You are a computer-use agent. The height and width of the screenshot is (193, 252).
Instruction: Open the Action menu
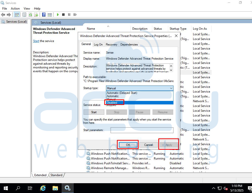pyautogui.click(x=15, y=9)
